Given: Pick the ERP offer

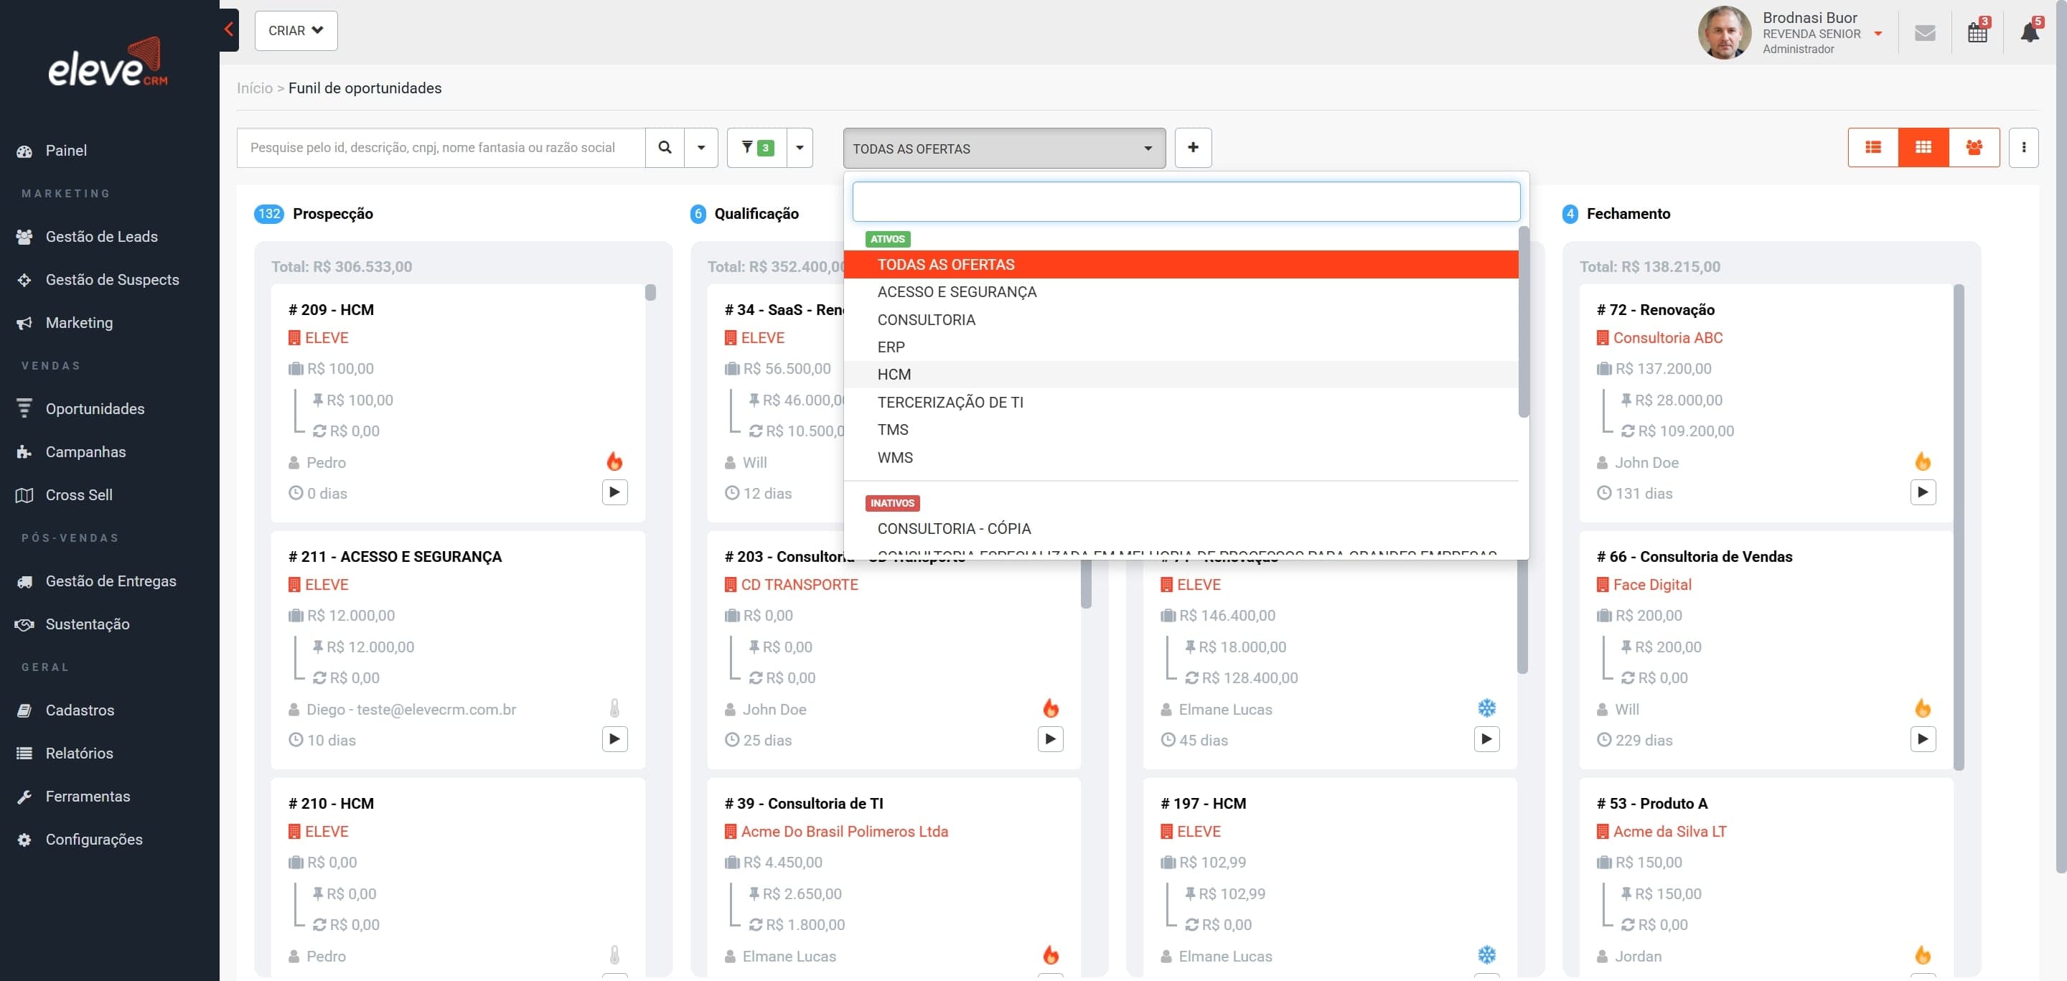Looking at the screenshot, I should click(x=1181, y=347).
